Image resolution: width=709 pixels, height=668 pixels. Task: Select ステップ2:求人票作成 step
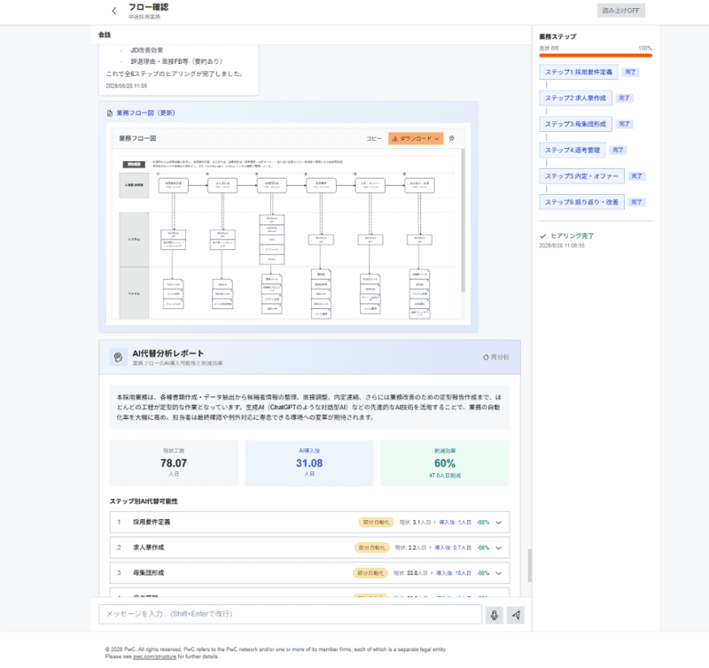(x=575, y=98)
